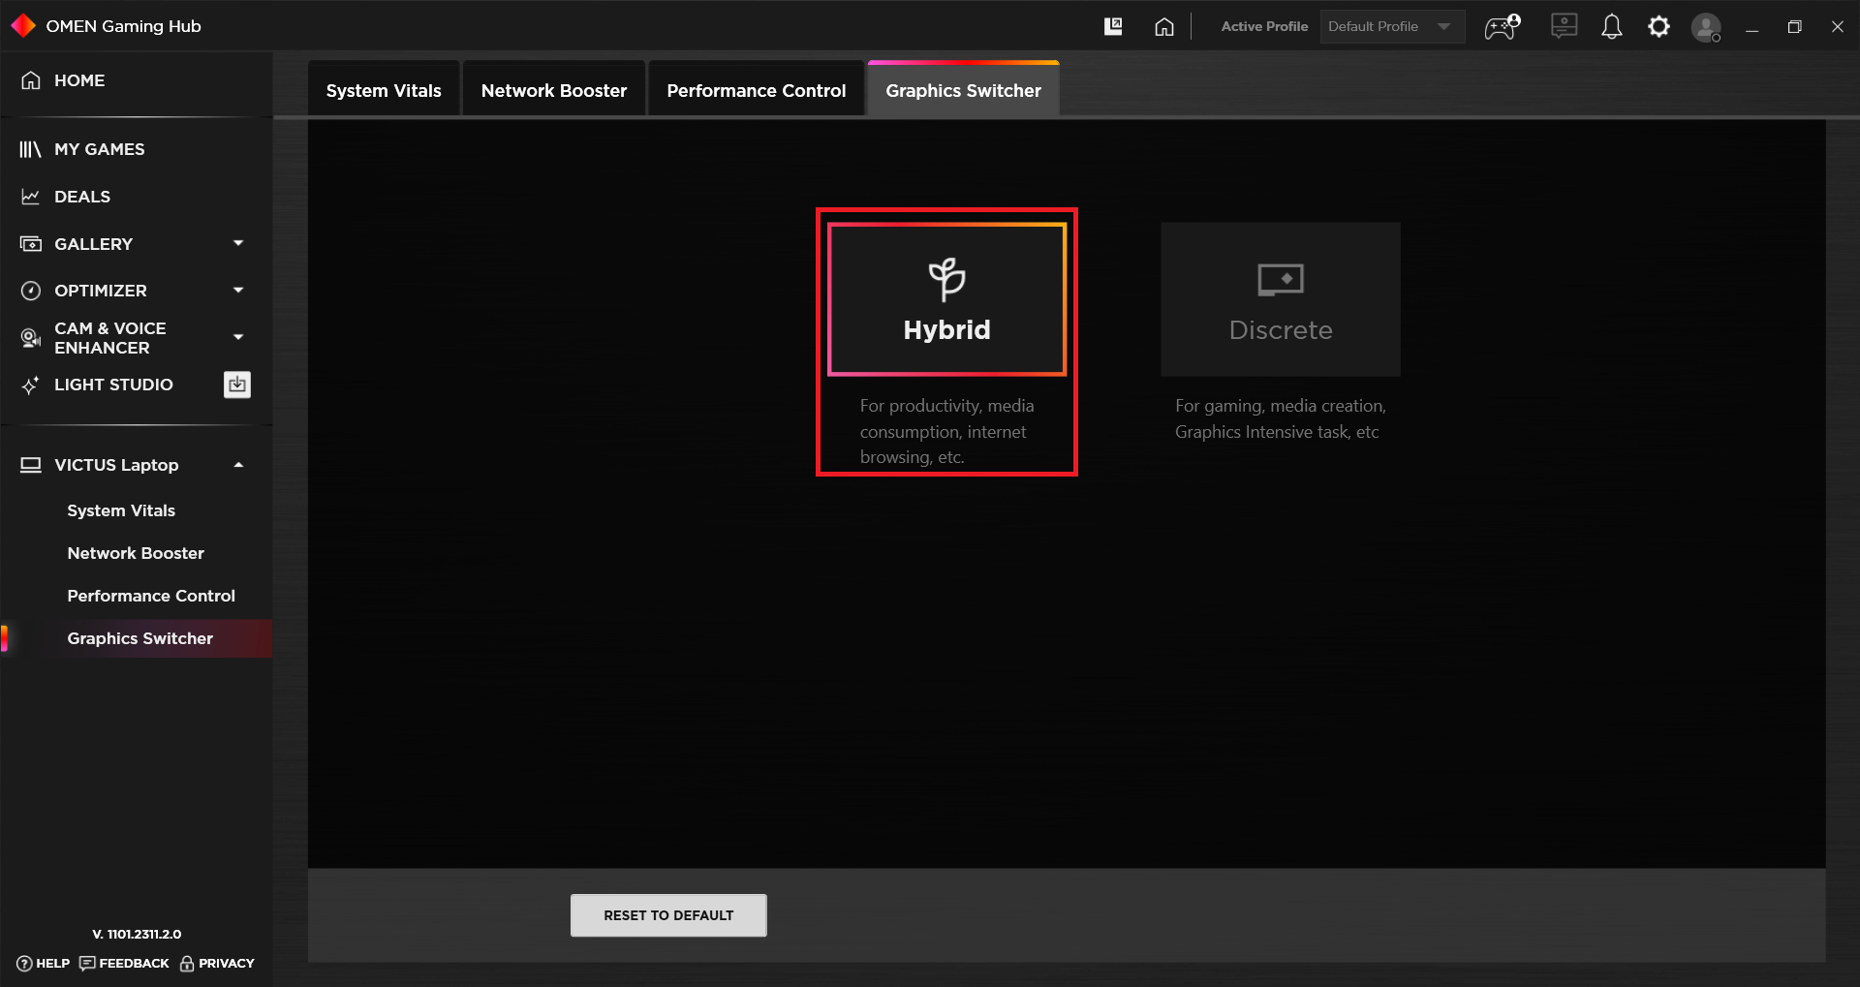Open OPTIMIZER in sidebar
This screenshot has height=987, width=1860.
pos(101,291)
